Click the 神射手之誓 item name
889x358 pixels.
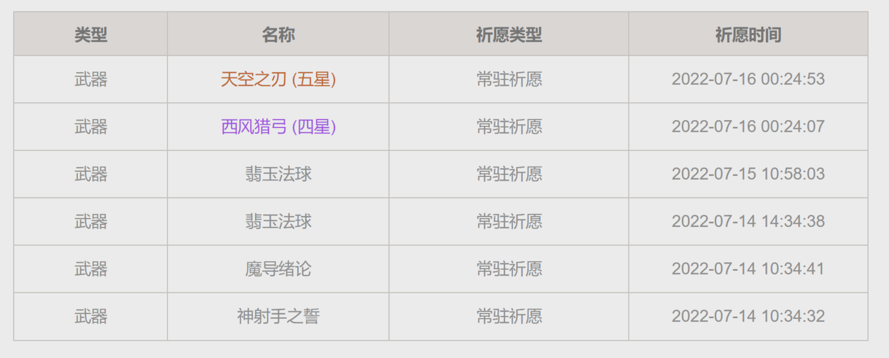tap(278, 316)
